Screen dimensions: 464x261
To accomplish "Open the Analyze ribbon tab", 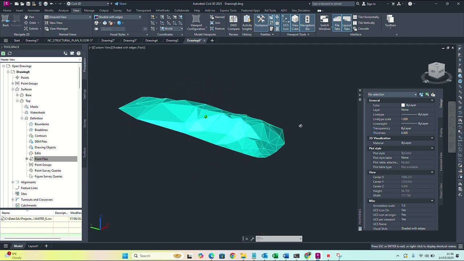I will 63,11.
